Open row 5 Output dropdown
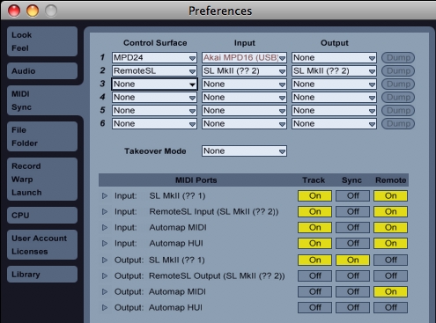 (x=334, y=110)
